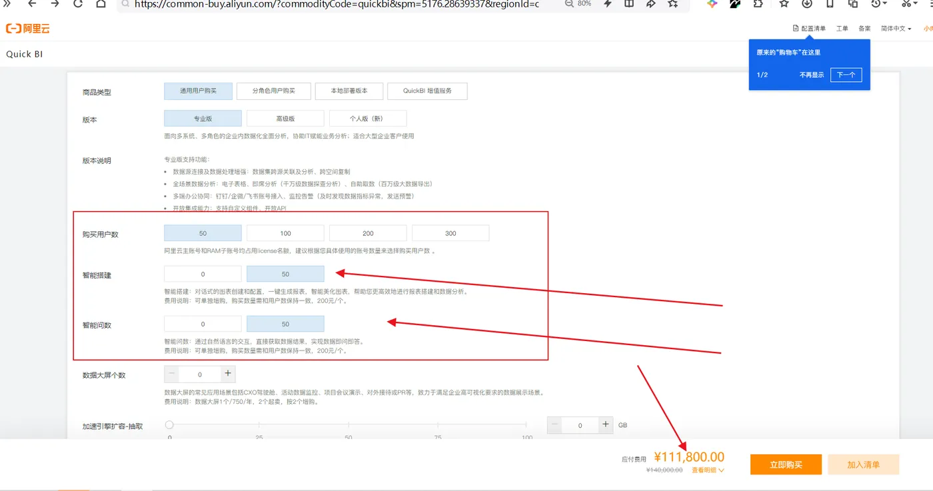Open reader view book icon
Viewport: 933px width, 491px height.
point(629,3)
